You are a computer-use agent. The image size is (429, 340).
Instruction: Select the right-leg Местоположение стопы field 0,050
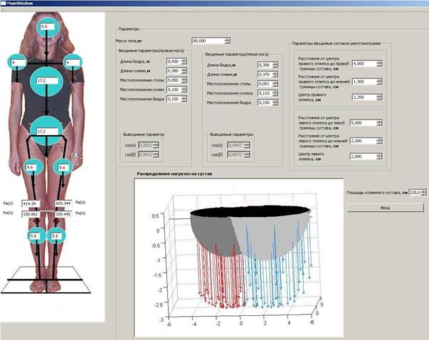176,80
